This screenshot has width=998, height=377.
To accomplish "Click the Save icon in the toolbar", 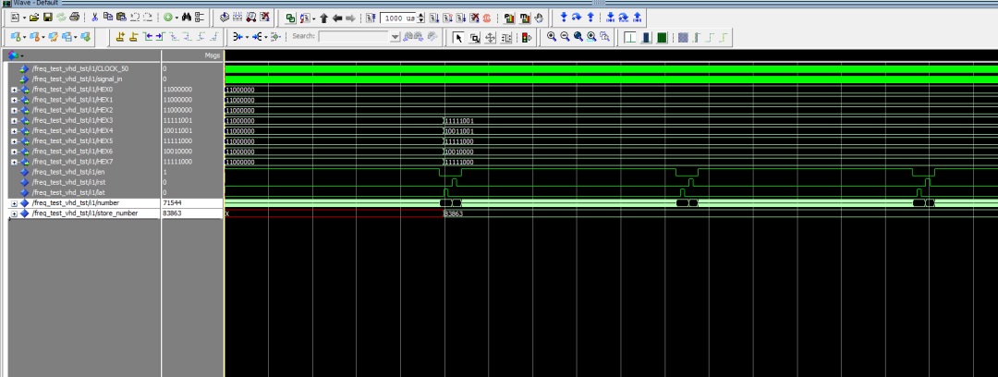I will (47, 18).
